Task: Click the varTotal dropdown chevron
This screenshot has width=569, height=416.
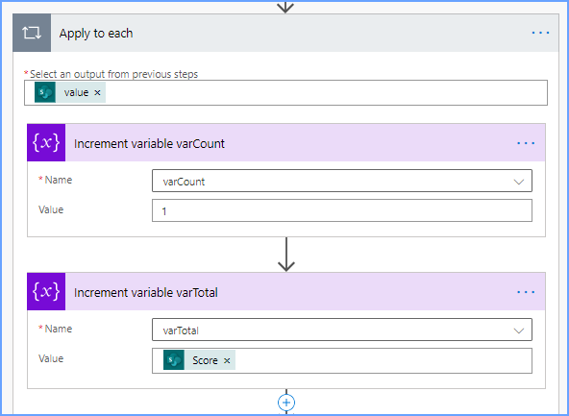Action: (x=519, y=330)
